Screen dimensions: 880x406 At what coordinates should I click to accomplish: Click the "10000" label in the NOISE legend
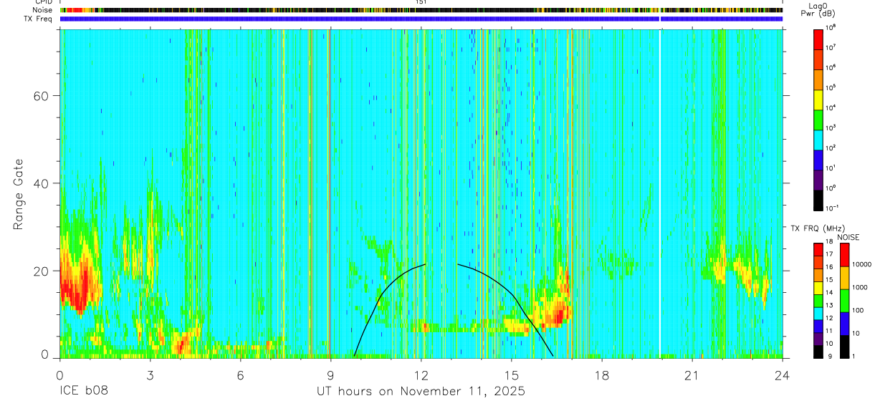864,264
